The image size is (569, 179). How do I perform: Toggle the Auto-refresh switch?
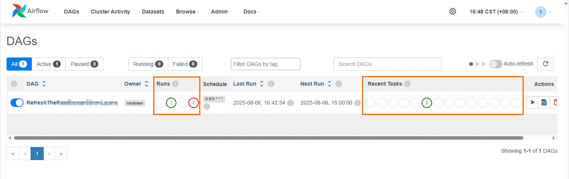(496, 64)
